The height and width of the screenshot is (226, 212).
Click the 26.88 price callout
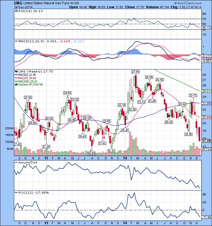point(149,77)
